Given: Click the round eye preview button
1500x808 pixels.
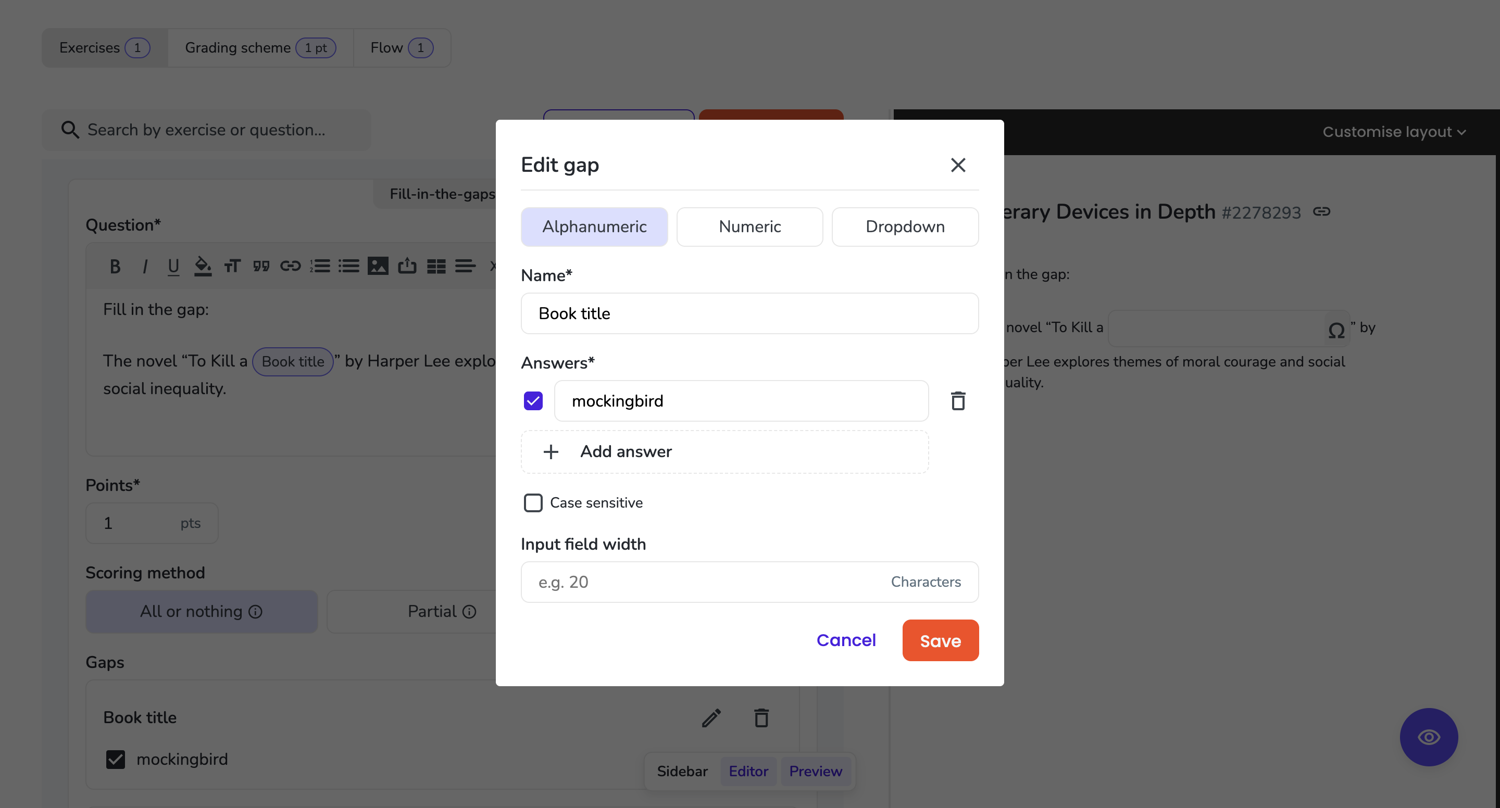Looking at the screenshot, I should click(1428, 737).
